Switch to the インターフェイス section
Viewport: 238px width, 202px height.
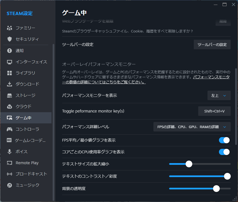click(26, 62)
